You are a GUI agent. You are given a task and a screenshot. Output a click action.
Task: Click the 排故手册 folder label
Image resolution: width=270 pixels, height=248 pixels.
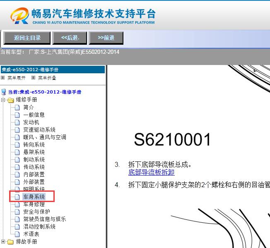(x=27, y=242)
